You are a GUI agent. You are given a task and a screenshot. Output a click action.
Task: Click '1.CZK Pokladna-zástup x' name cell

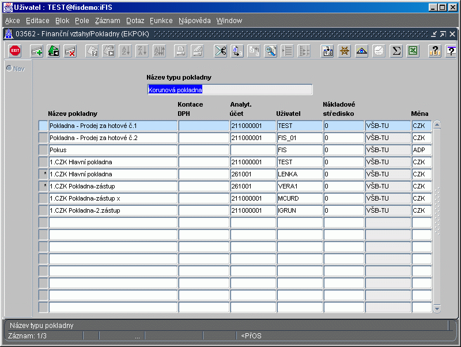coord(113,198)
